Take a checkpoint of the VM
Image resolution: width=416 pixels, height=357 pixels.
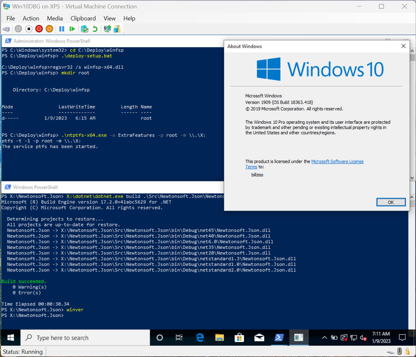[x=85, y=29]
